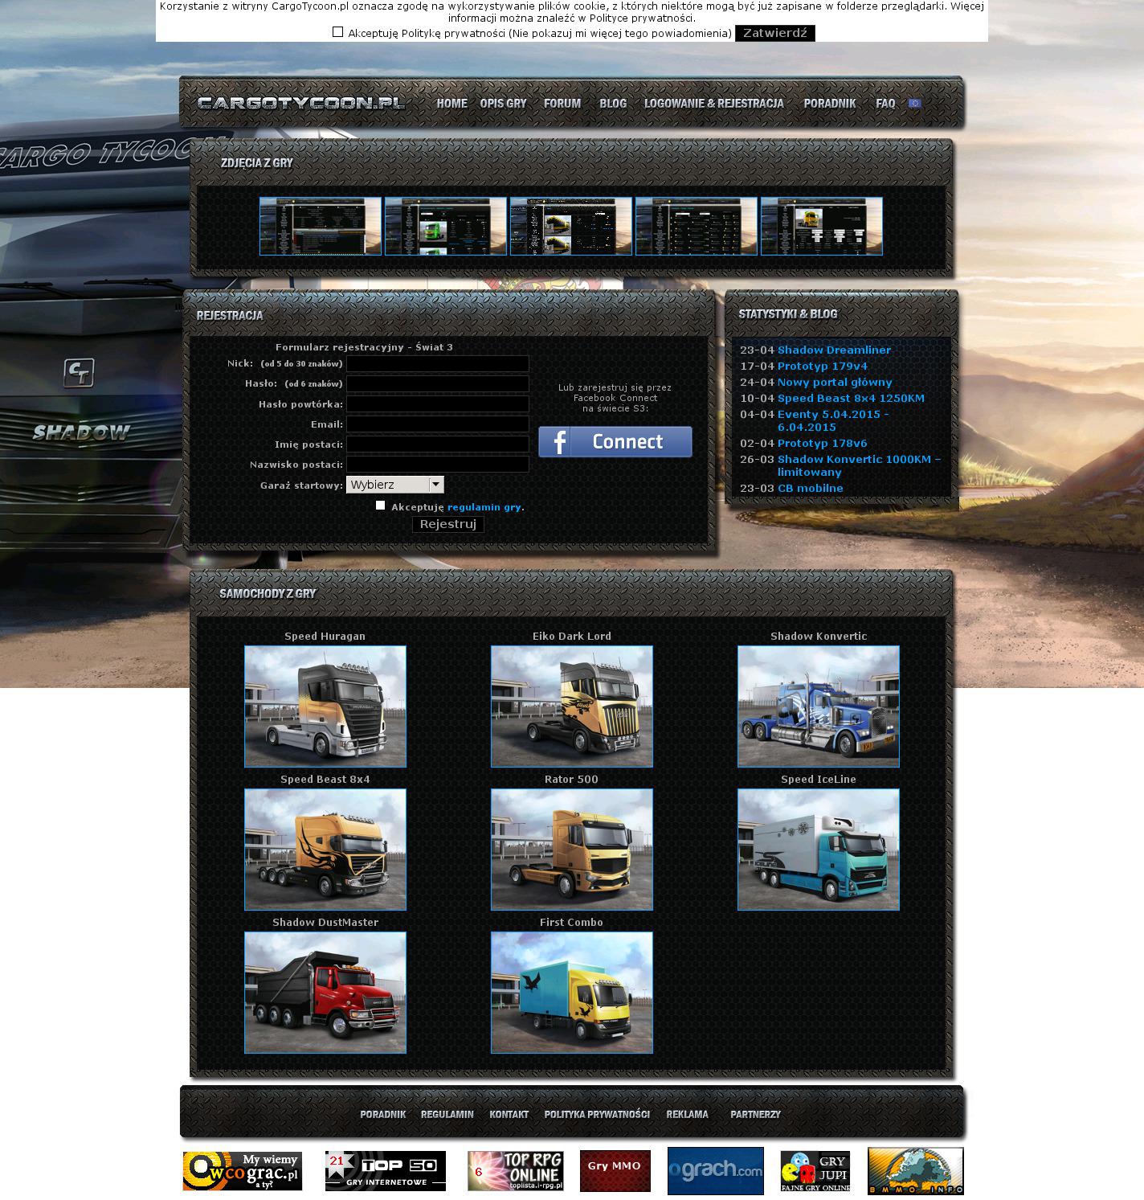The height and width of the screenshot is (1200, 1144).
Task: Click the Gry MMO banner
Action: (615, 1170)
